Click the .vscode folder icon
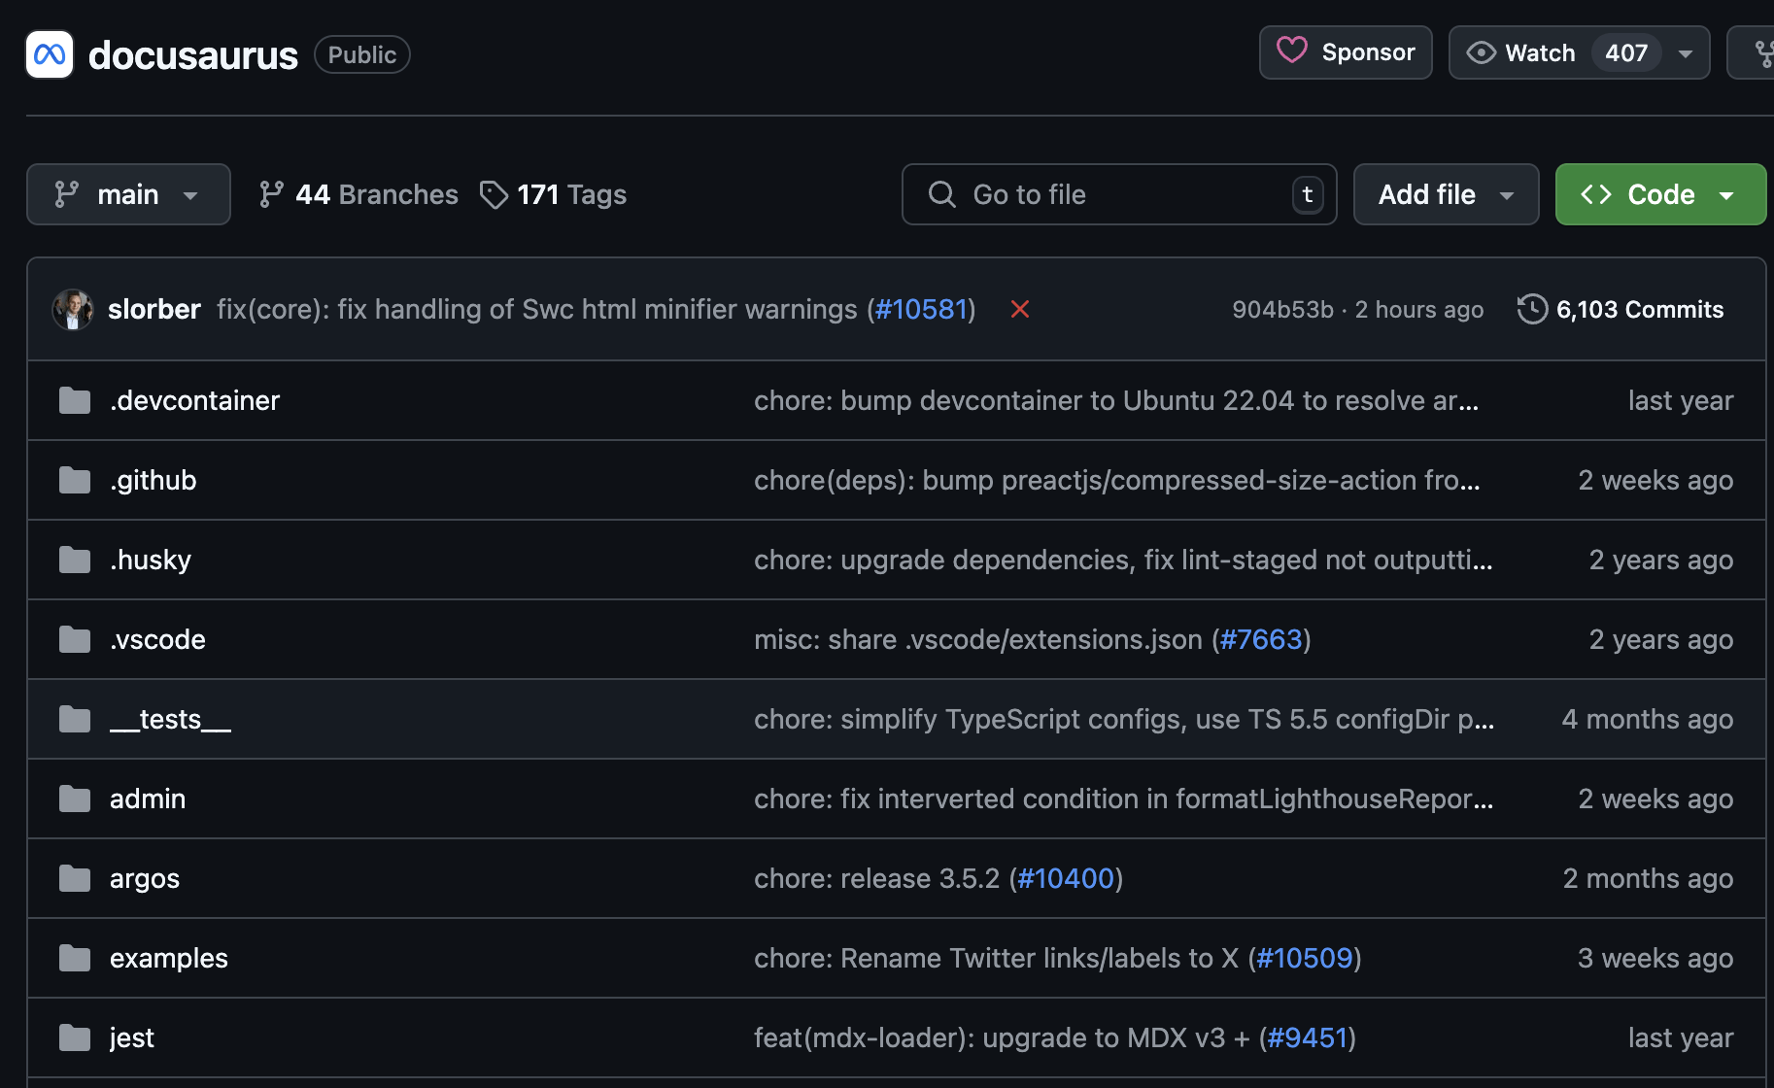 pyautogui.click(x=75, y=639)
